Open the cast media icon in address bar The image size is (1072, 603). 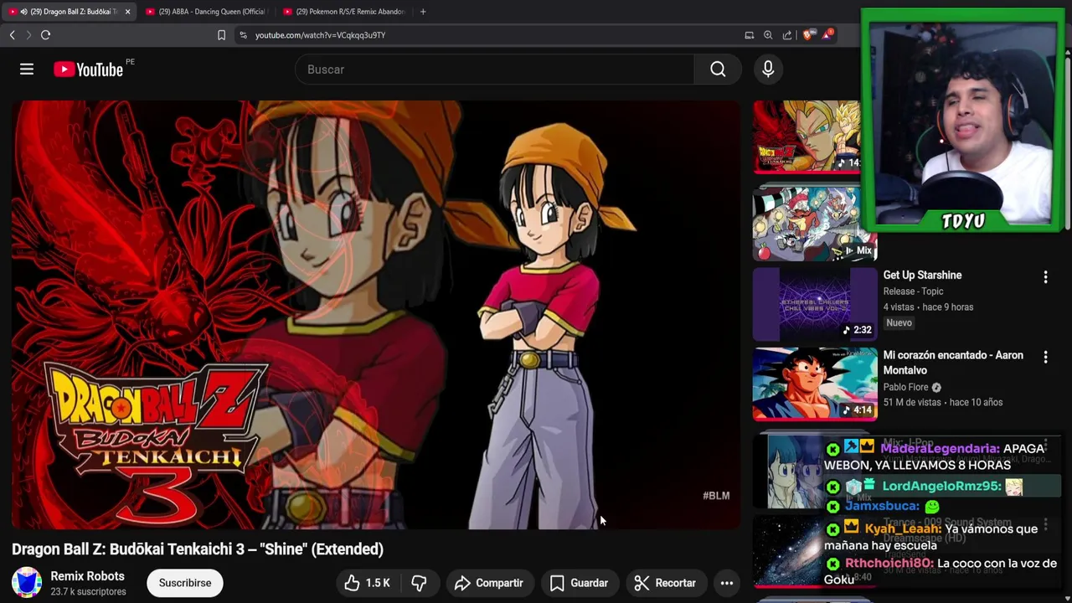click(x=750, y=35)
